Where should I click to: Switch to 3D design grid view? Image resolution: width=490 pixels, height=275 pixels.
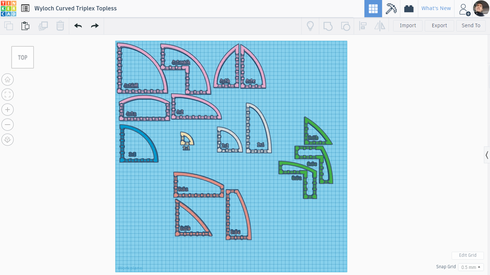[373, 9]
